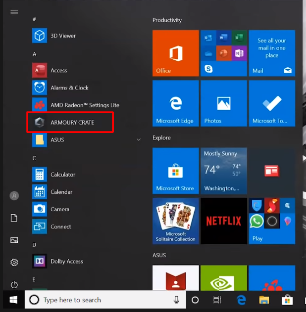Expand the Start menu hamburger
Screen dimensions: 306x312
point(14,12)
